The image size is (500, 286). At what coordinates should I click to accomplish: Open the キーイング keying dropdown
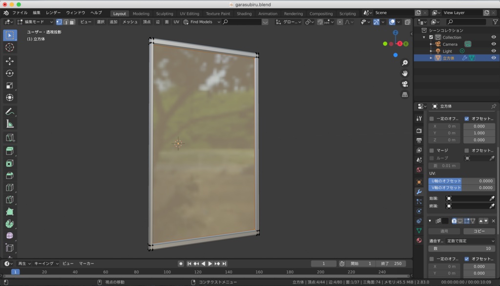coord(46,264)
